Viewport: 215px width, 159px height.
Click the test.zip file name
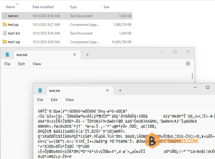tap(13, 25)
